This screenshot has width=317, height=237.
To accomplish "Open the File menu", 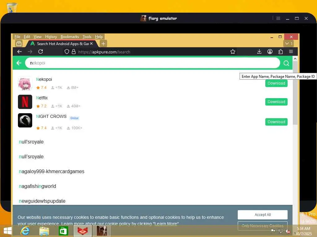I will [x=17, y=37].
